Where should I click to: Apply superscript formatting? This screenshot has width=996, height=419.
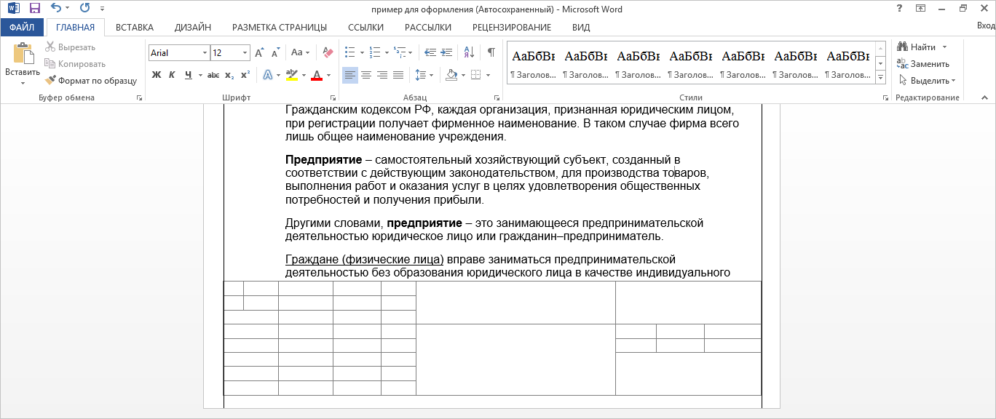point(245,75)
